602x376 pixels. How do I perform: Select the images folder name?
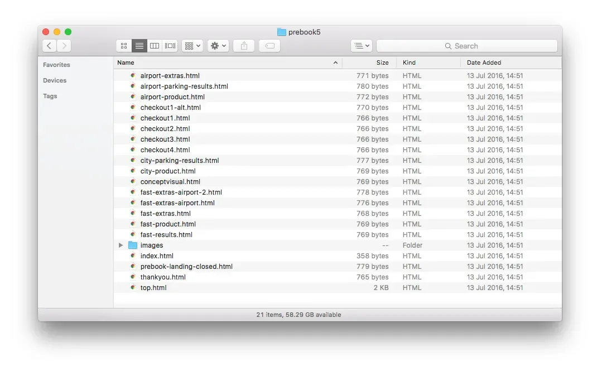pos(152,245)
